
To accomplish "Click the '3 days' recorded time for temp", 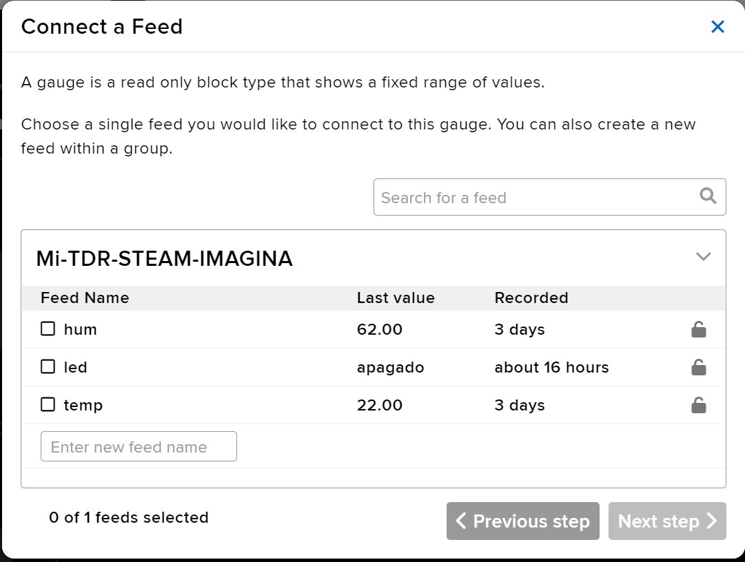I will [x=520, y=406].
